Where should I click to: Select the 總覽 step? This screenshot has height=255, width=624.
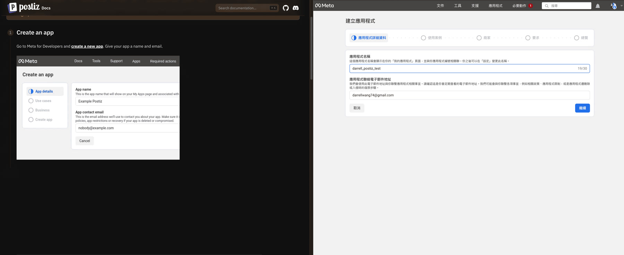coord(581,38)
